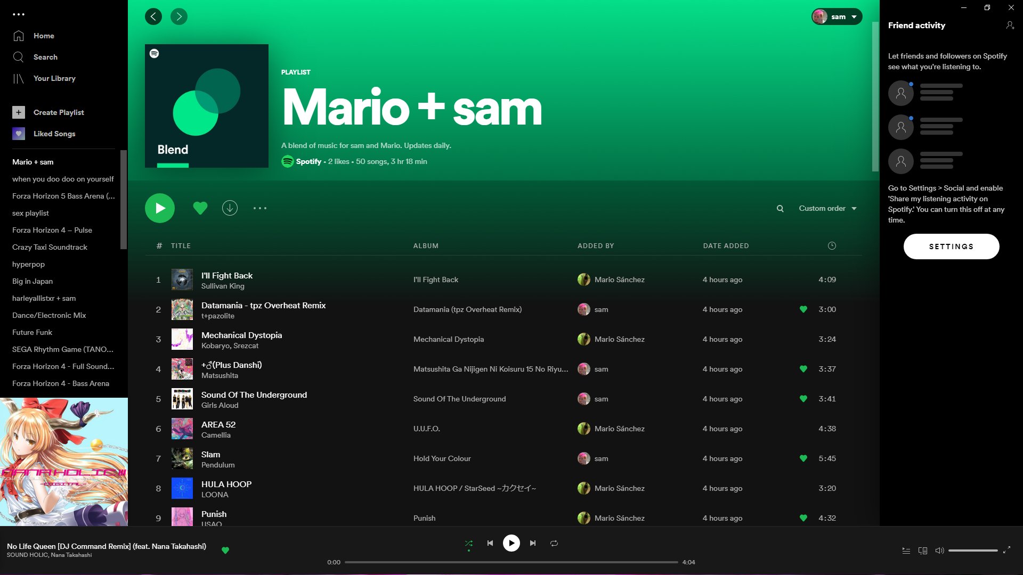The height and width of the screenshot is (575, 1023).
Task: Search within playlist using magnifier icon
Action: 780,209
